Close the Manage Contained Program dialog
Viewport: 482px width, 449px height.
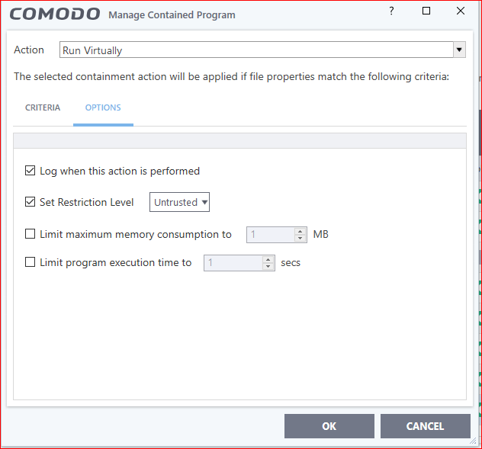click(x=460, y=11)
